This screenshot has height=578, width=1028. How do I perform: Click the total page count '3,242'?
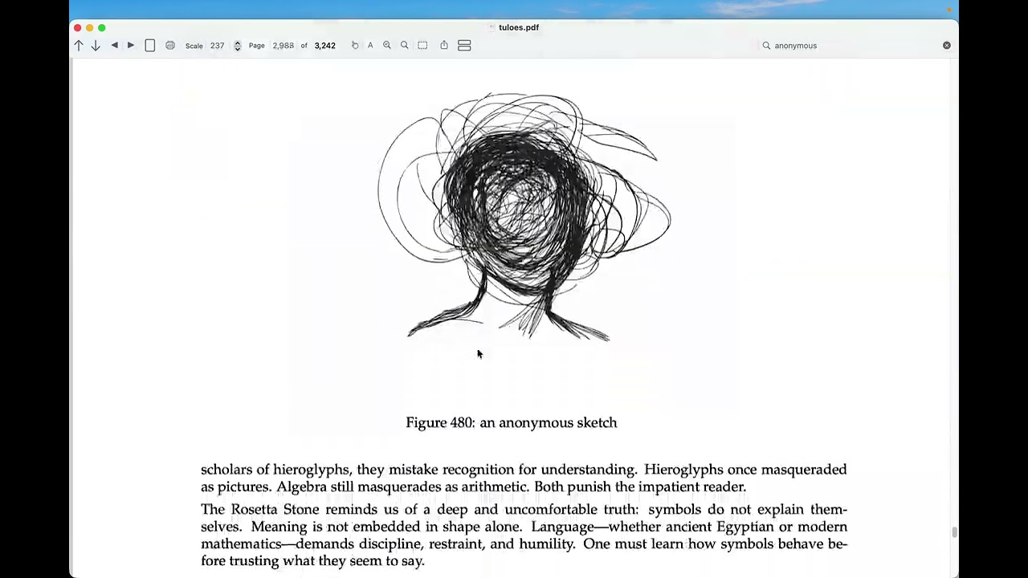coord(325,46)
